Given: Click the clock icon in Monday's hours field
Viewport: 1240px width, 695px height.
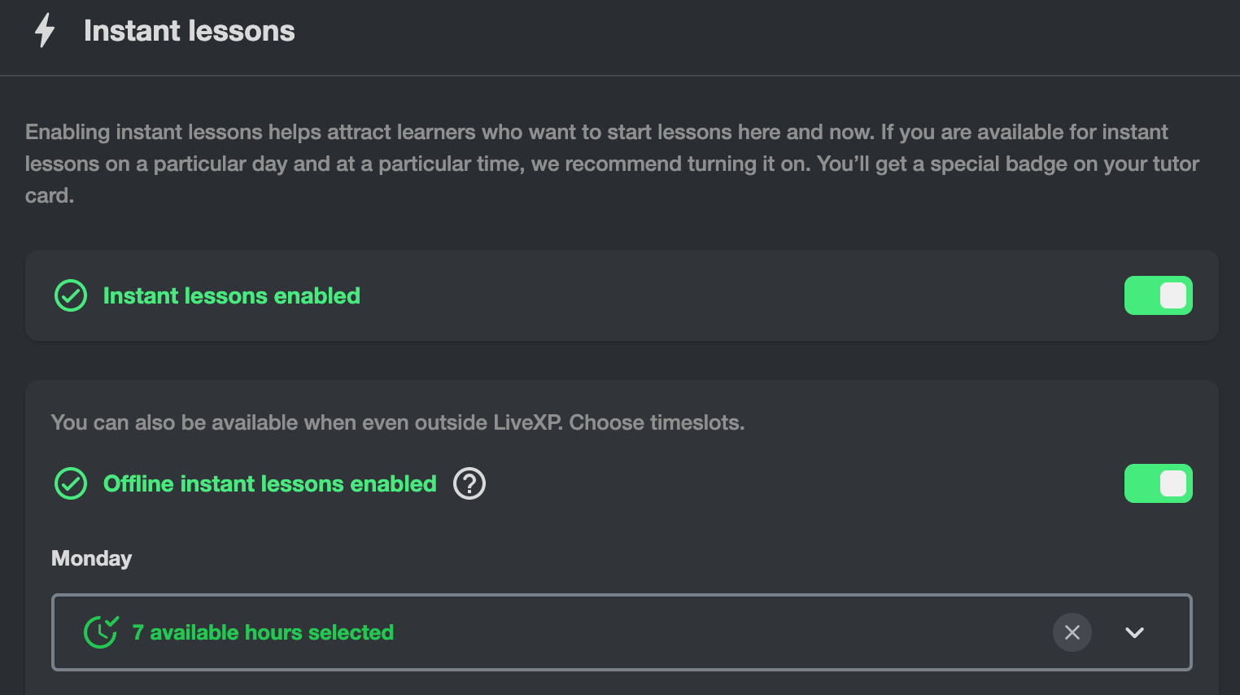Looking at the screenshot, I should [101, 632].
